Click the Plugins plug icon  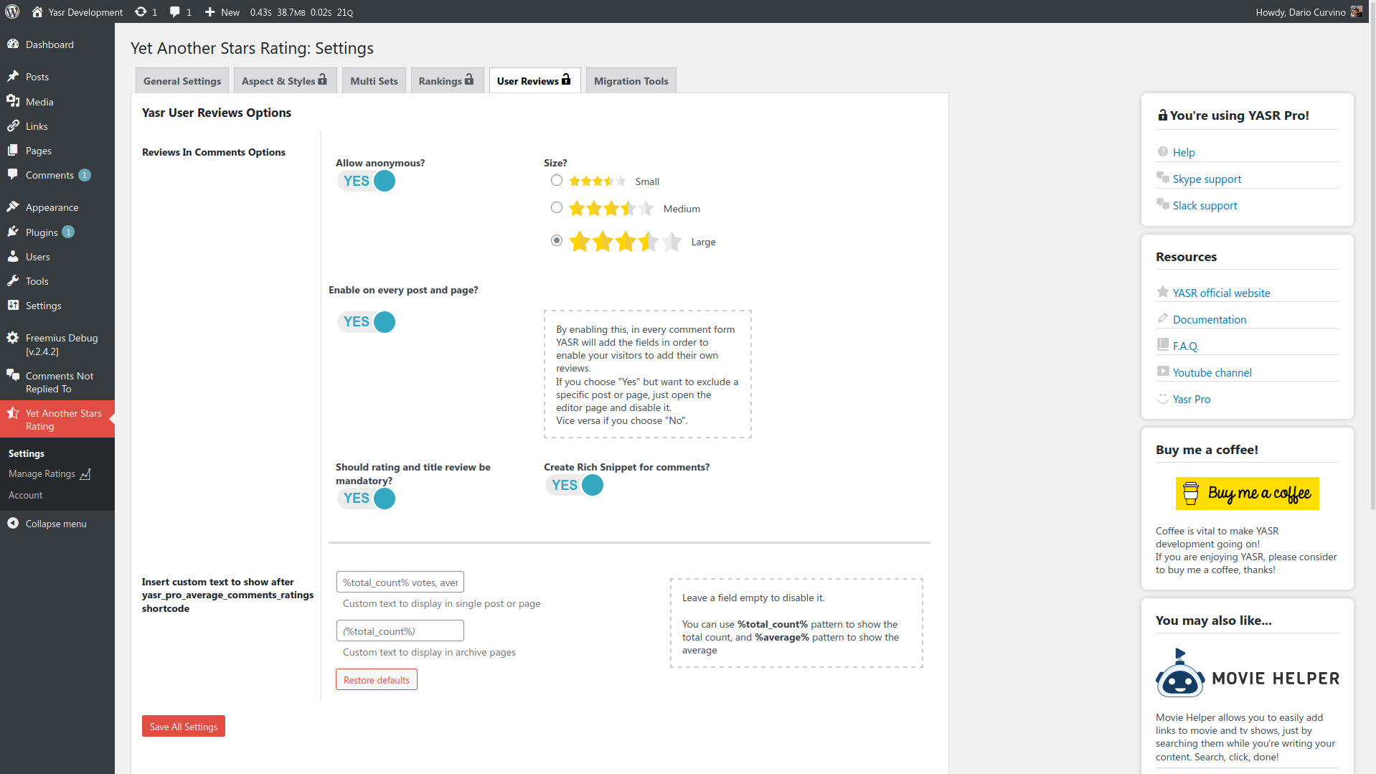(x=13, y=232)
